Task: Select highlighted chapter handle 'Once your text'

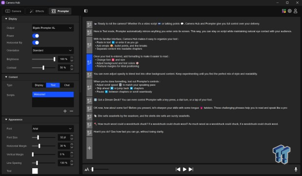Action: pyautogui.click(x=89, y=62)
